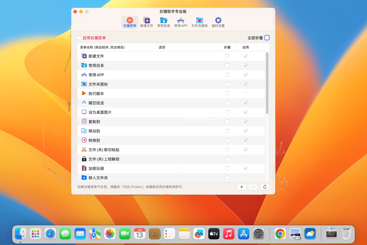Toggle 折叠 checkbox for 加密压缩
This screenshot has width=367, height=245.
click(x=227, y=168)
